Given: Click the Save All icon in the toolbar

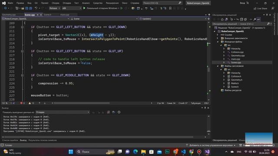Looking at the screenshot, I should pos(30,8).
